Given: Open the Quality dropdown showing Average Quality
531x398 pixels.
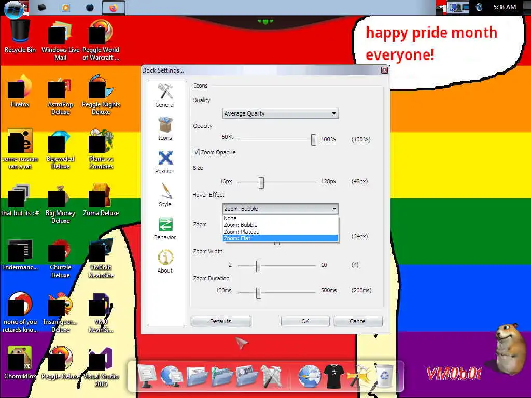Looking at the screenshot, I should point(280,113).
